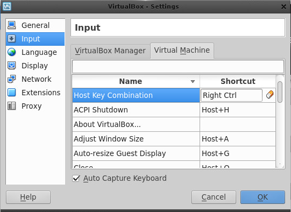Image resolution: width=291 pixels, height=212 pixels.
Task: Open the Language settings page
Action: pos(36,52)
